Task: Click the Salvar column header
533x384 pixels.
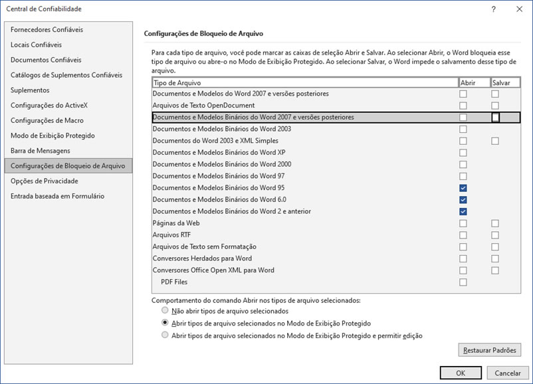Action: tap(506, 82)
